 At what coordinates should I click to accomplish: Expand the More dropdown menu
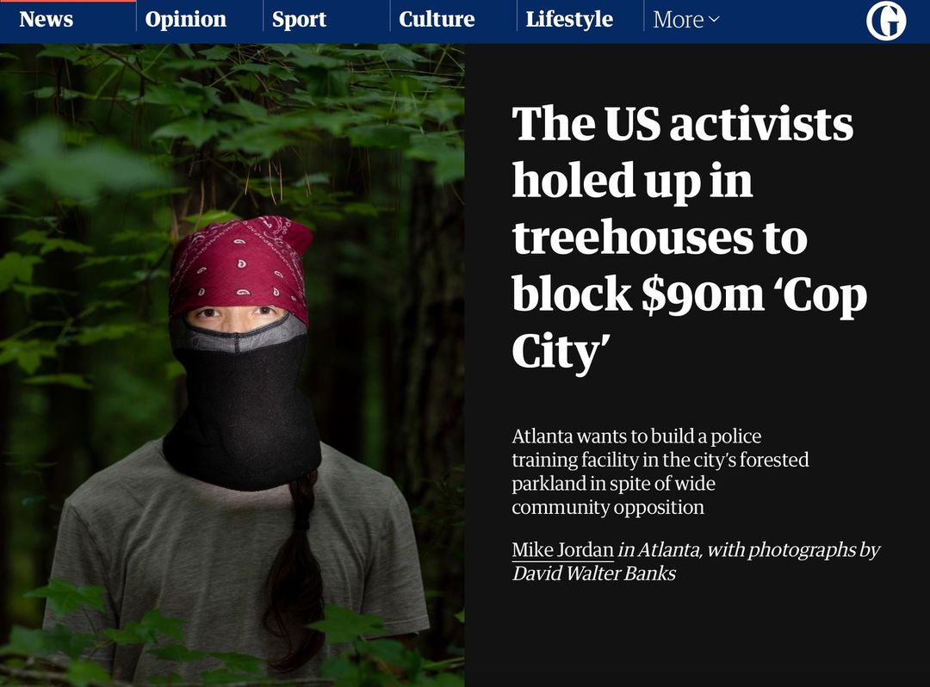[686, 20]
